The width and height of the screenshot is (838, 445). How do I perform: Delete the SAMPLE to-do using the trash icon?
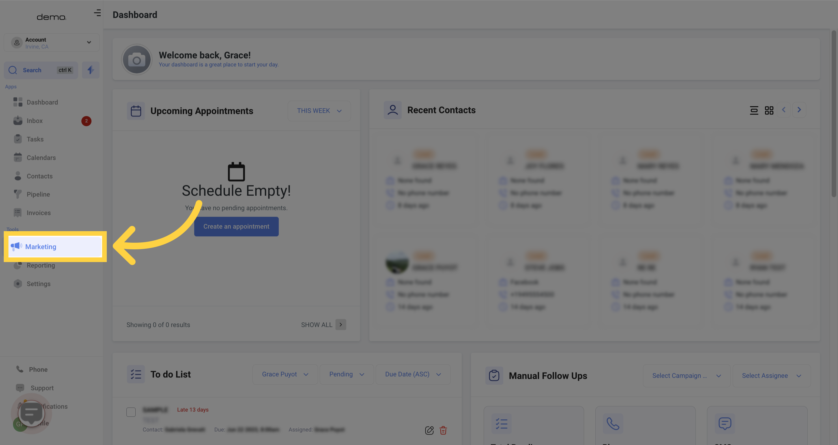[x=443, y=430]
